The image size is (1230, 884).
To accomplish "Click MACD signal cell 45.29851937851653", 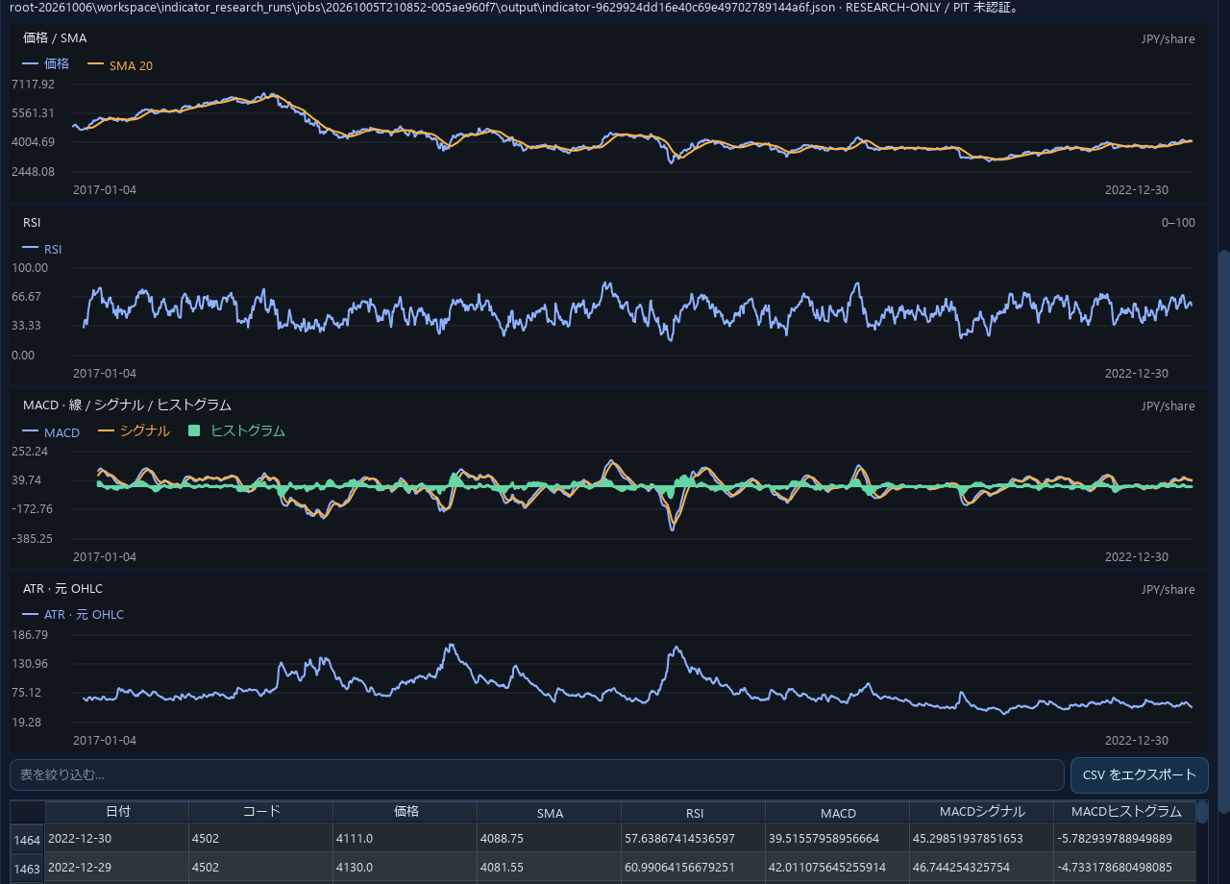I will [x=982, y=839].
